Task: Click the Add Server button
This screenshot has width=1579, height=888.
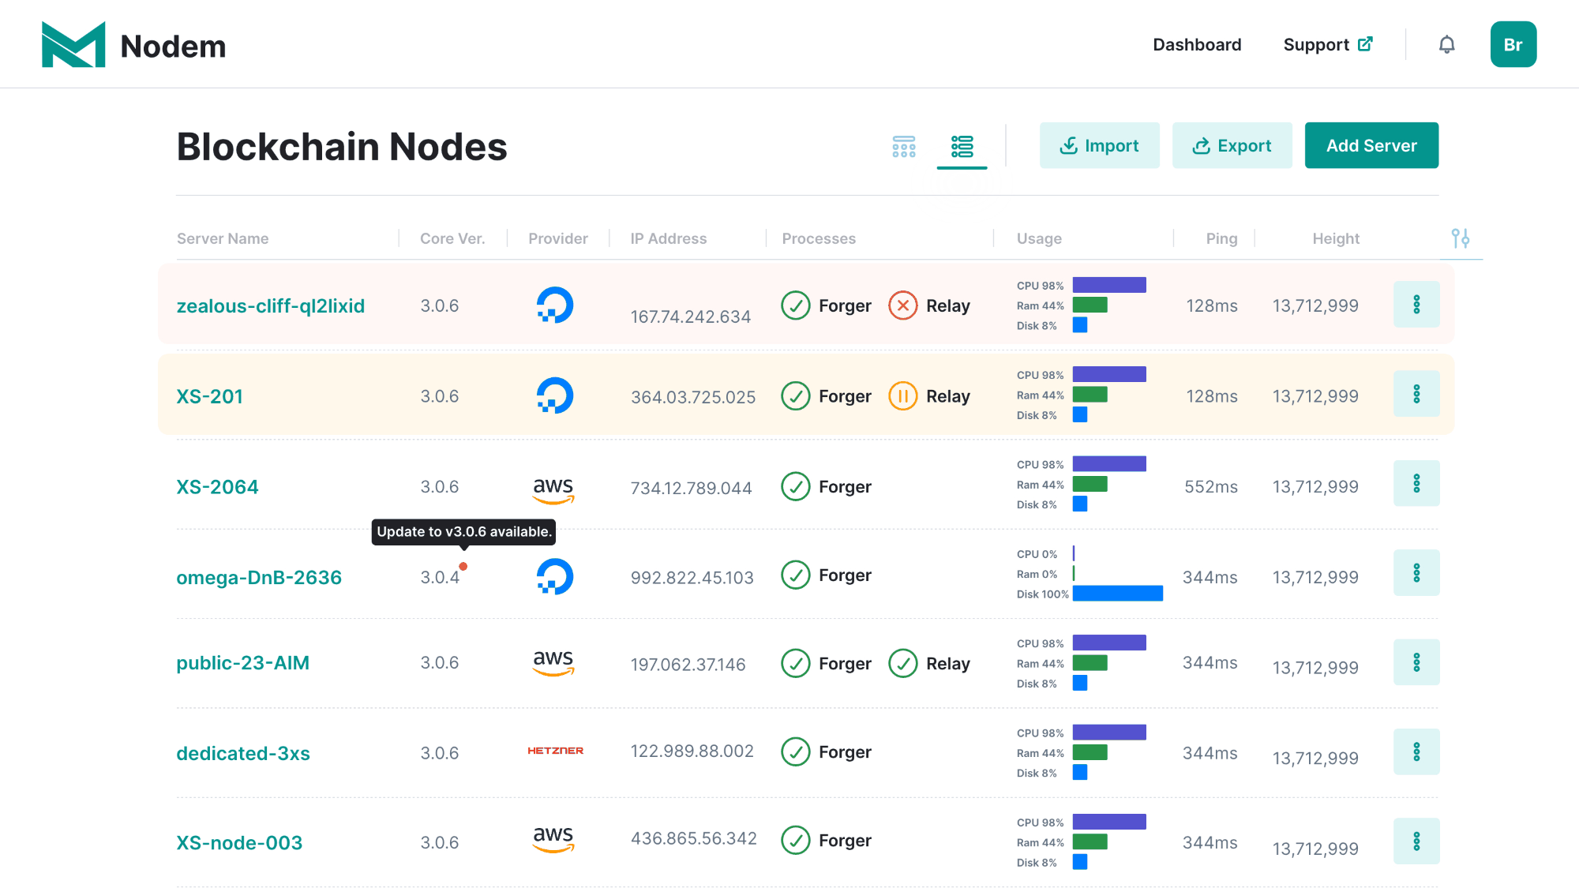Action: coord(1371,145)
